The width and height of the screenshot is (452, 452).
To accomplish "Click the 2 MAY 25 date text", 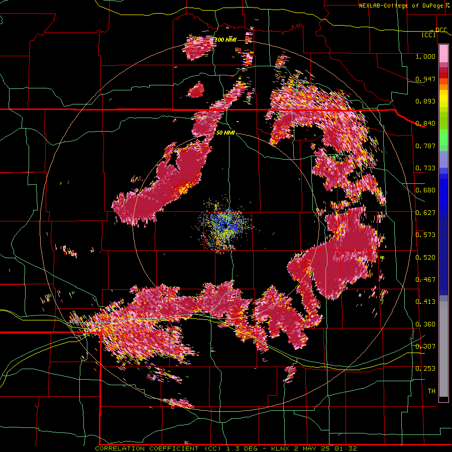I will [312, 448].
